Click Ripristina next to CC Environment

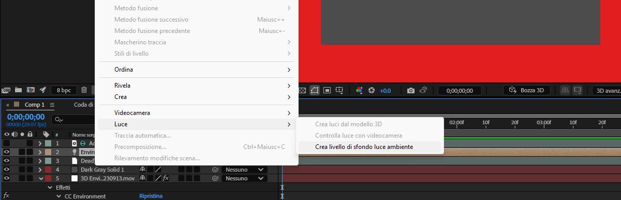click(x=151, y=196)
